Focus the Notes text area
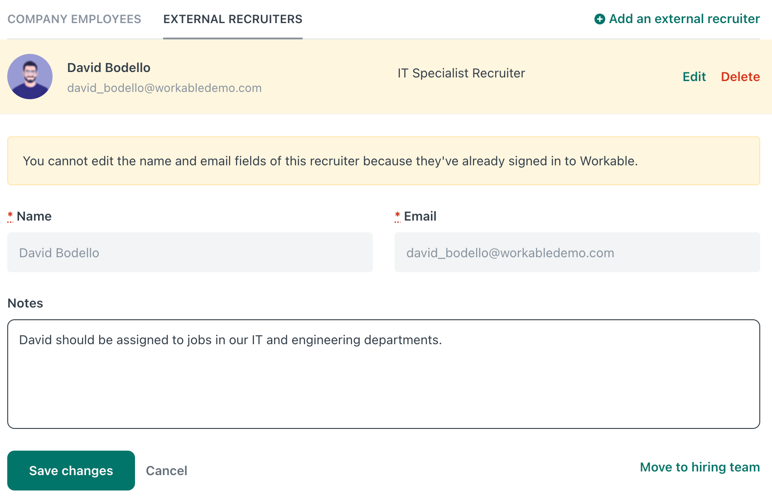772x500 pixels. click(384, 374)
